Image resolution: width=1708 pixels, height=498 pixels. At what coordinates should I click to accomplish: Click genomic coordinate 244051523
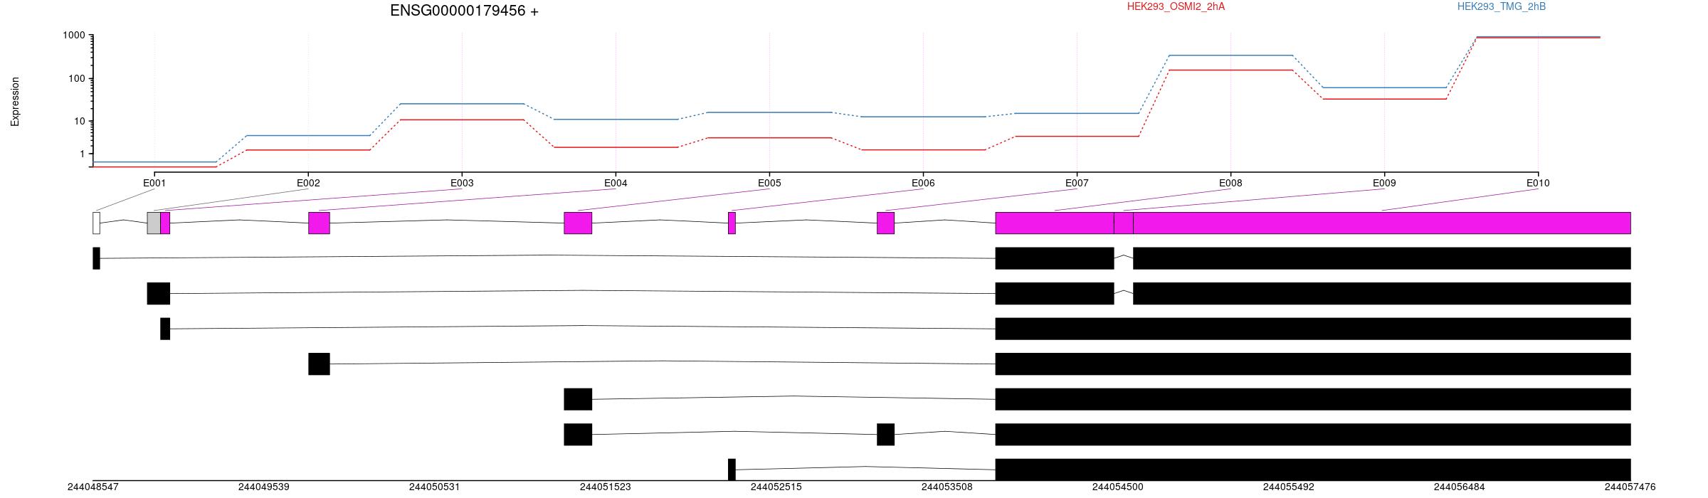pyautogui.click(x=606, y=487)
